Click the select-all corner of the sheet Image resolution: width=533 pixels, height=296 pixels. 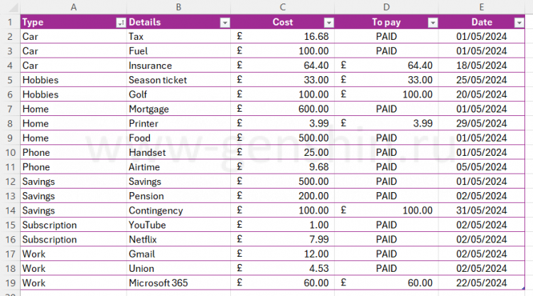pos(10,7)
